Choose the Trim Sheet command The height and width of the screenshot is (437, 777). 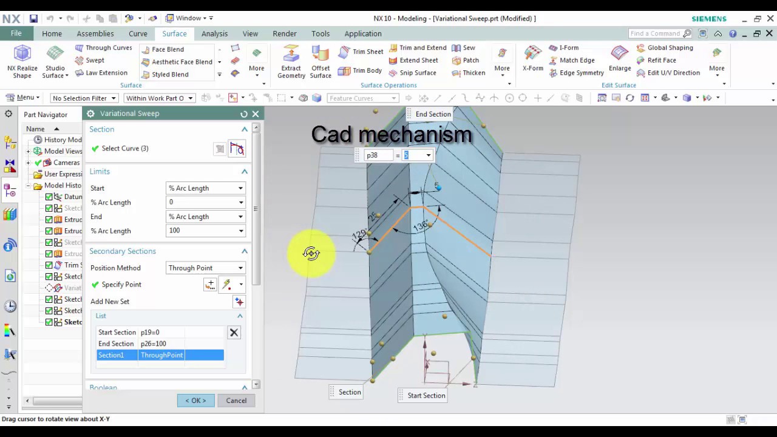tap(361, 52)
